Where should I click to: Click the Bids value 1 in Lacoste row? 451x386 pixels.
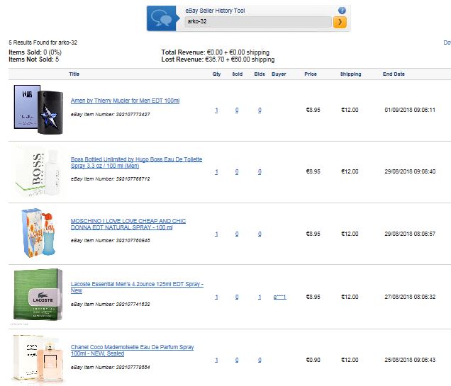point(260,297)
